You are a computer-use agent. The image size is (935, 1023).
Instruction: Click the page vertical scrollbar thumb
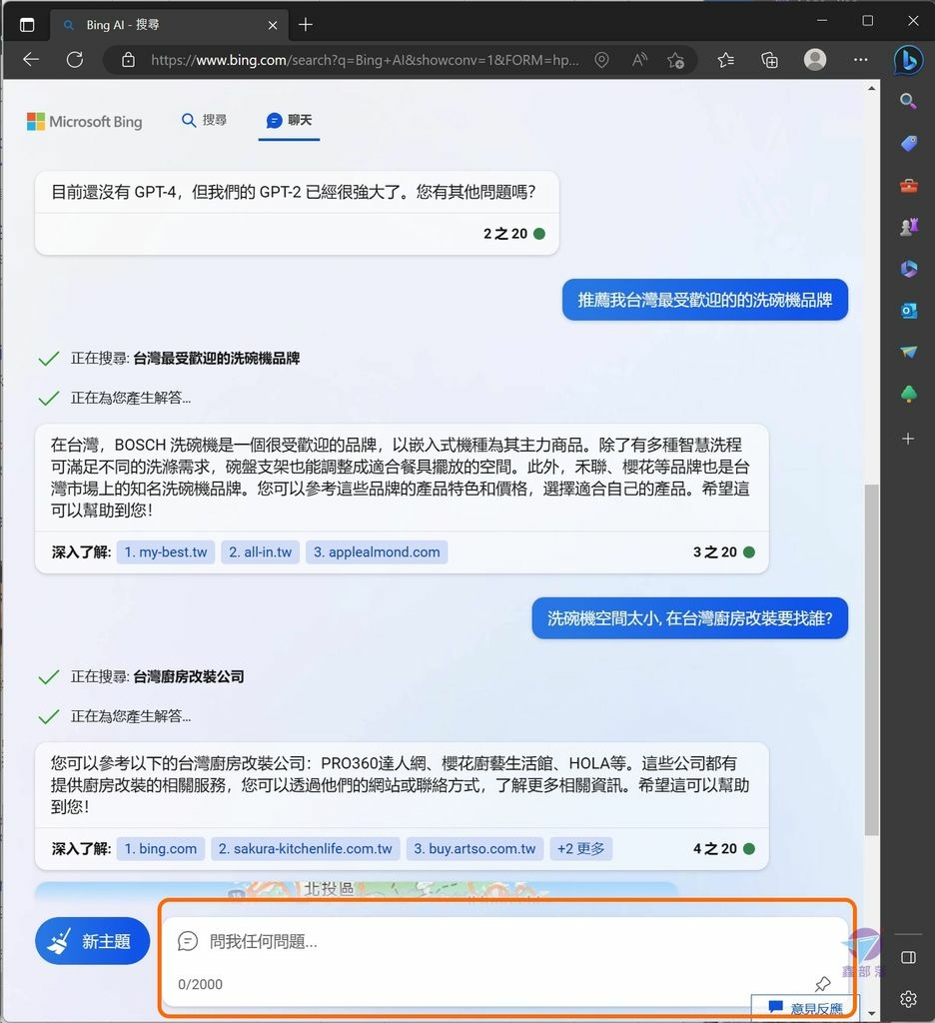pos(872,659)
